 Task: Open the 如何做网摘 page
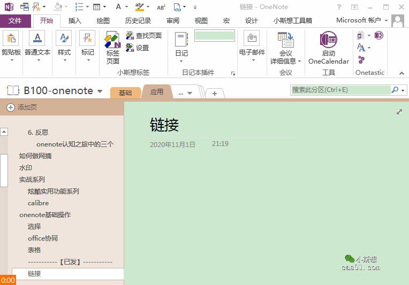pos(35,156)
